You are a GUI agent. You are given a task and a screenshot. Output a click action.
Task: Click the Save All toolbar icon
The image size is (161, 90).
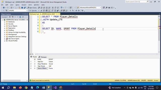[x=25, y=8]
